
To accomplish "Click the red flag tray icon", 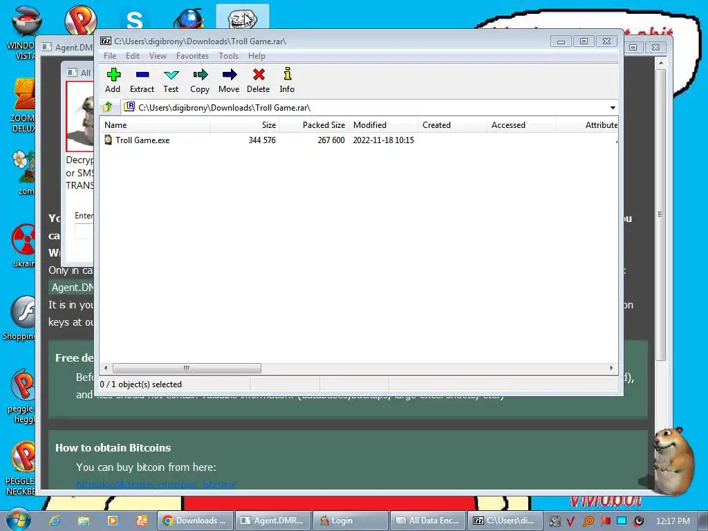I will coord(605,521).
